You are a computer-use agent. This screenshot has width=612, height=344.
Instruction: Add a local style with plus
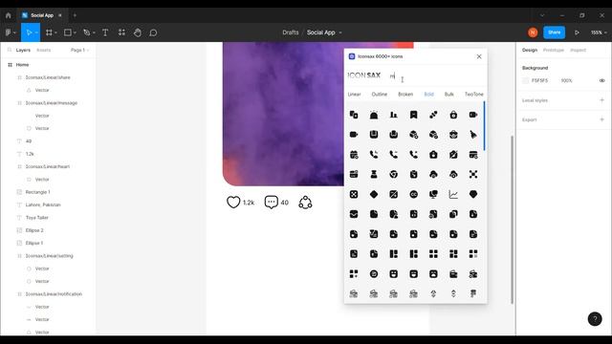[601, 100]
